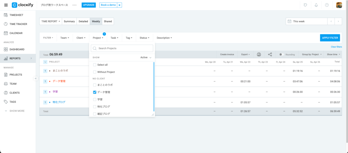Toggle the Rounding switch
The image size is (348, 153).
point(281,54)
